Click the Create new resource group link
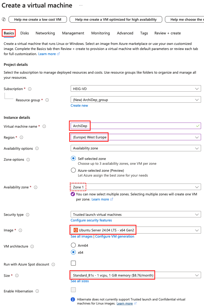This screenshot has height=308, width=204. [79, 106]
